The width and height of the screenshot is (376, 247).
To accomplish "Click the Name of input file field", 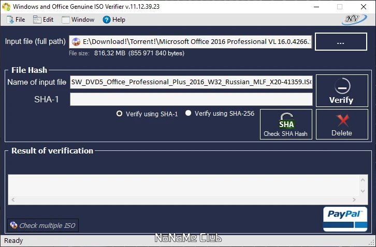I will [x=191, y=82].
